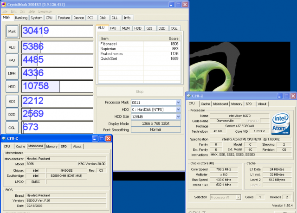The height and width of the screenshot is (213, 297).
Task: Open the CPU tab in CrystalMark
Action: (x=49, y=18)
